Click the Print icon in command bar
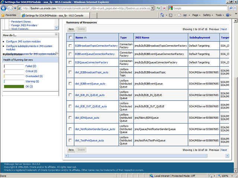This screenshot has width=238, height=178. point(185,15)
